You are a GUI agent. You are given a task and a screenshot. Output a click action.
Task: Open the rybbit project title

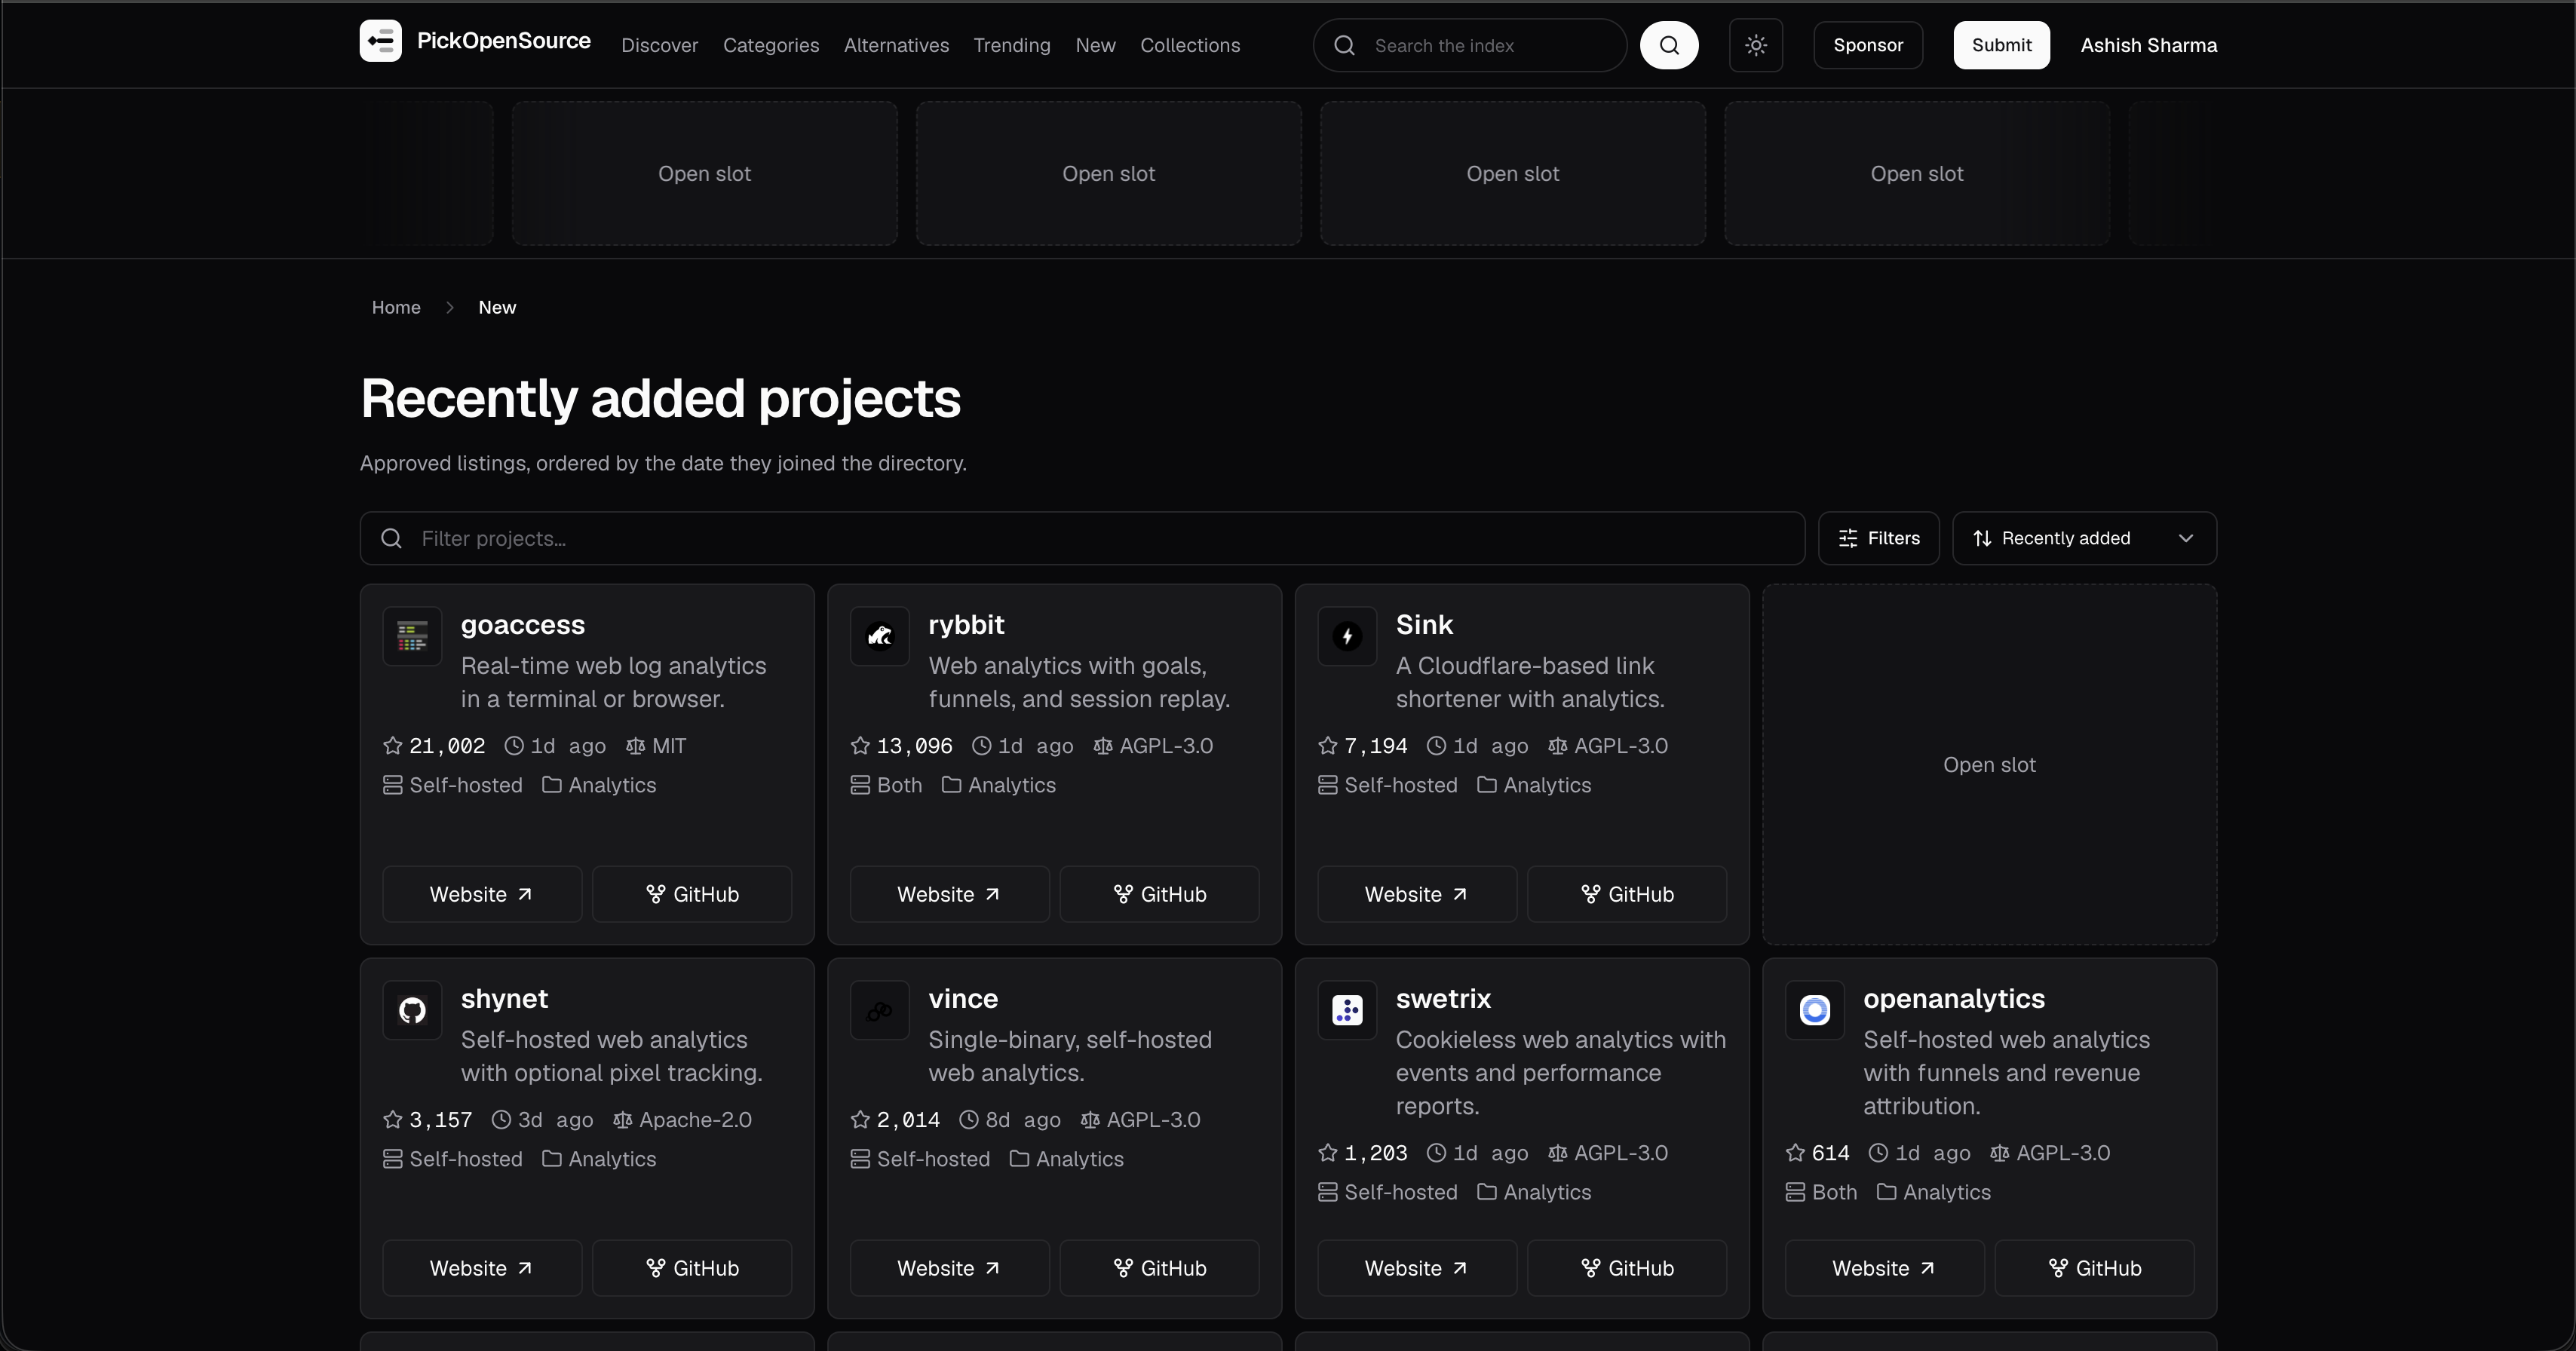coord(966,625)
